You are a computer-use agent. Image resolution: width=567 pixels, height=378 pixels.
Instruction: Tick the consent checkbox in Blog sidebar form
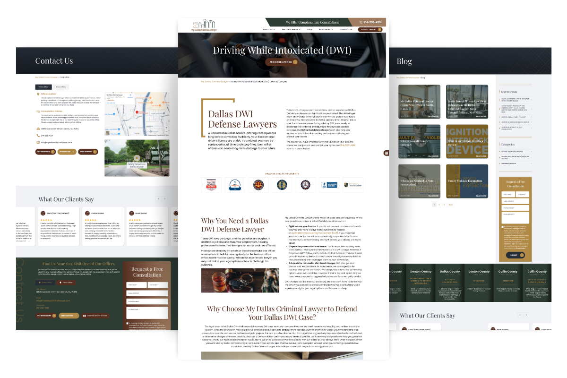tap(503, 227)
